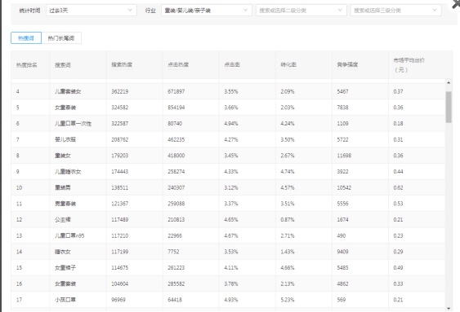Select the search word 儿童口罩一次性

[x=73, y=124]
